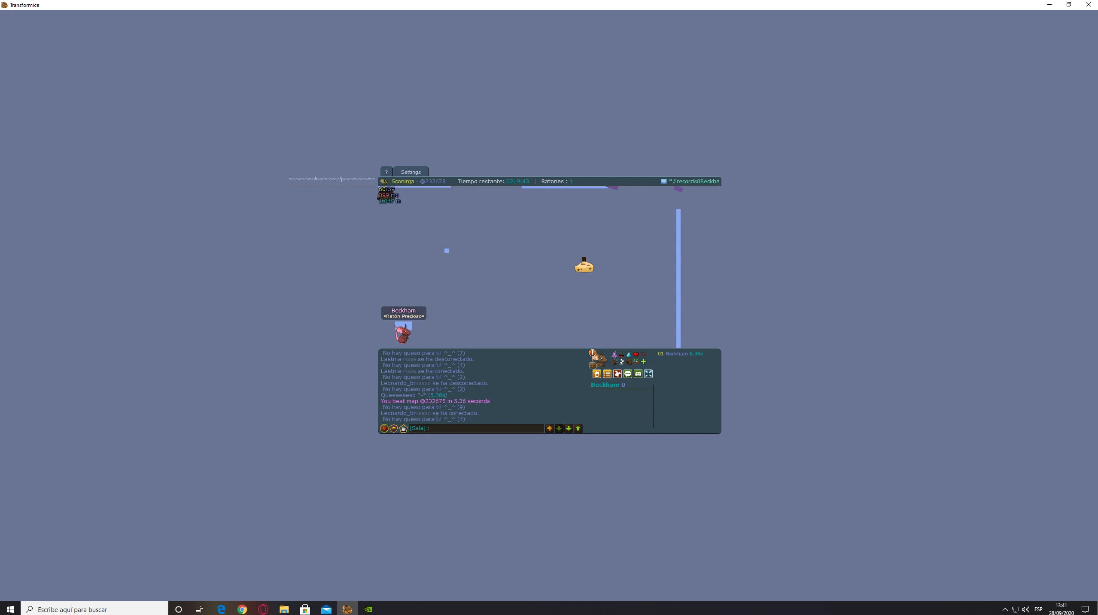Click 'Laetnia se ha desconectado' message
Screen dimensions: 1098x615
point(427,359)
